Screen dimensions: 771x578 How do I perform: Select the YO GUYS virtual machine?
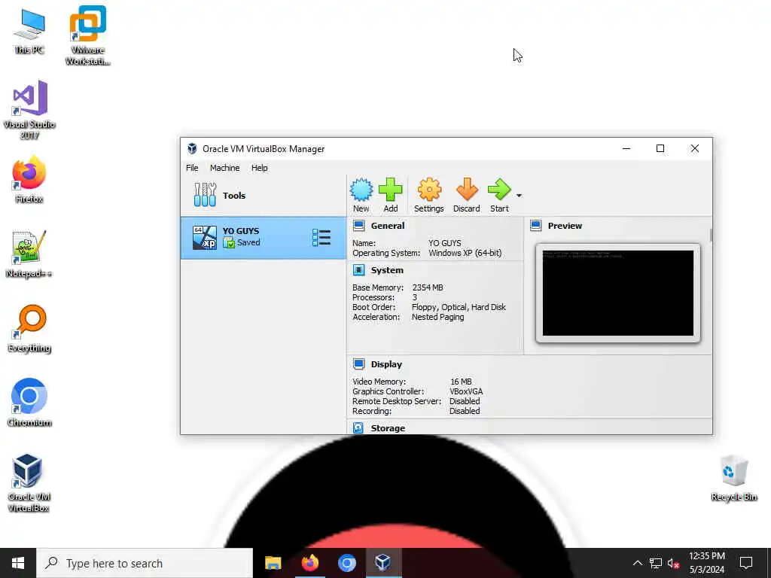[263, 237]
